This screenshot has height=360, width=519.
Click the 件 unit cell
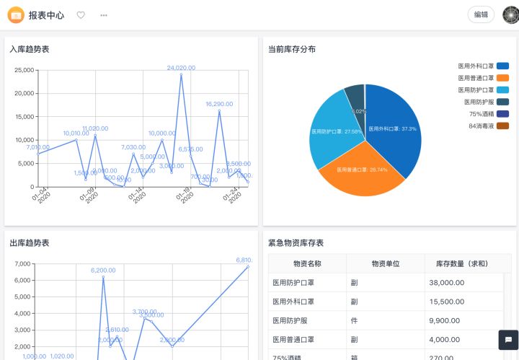click(x=386, y=320)
